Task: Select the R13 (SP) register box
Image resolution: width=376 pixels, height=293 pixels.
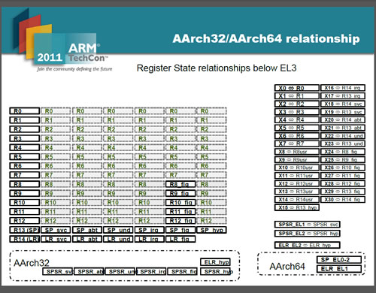Action: click(x=25, y=230)
